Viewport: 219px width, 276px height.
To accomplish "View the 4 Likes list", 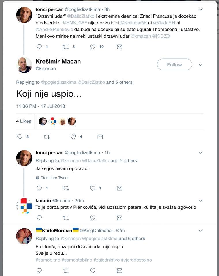I will tap(23, 121).
